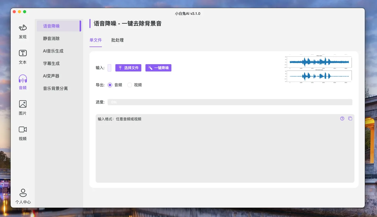Click the copy icon in log panel
Viewport: 377px width, 217px height.
click(350, 119)
